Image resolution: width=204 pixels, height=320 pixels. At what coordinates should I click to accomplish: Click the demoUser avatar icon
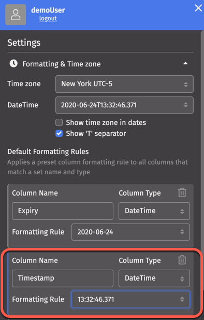tap(16, 15)
